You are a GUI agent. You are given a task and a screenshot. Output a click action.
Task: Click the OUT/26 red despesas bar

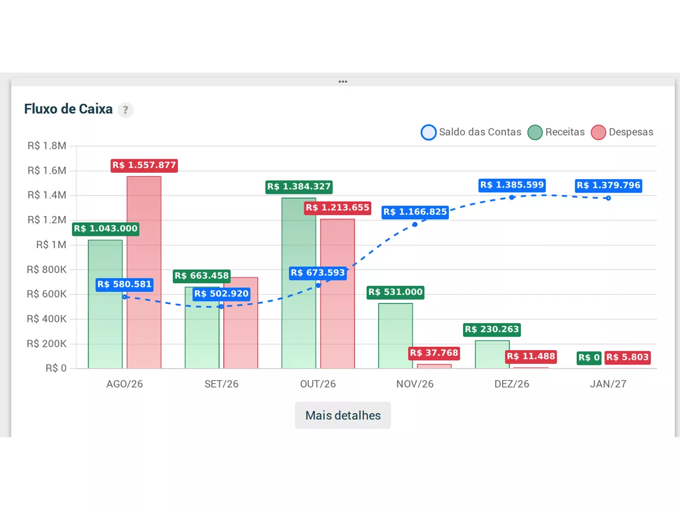tap(338, 294)
